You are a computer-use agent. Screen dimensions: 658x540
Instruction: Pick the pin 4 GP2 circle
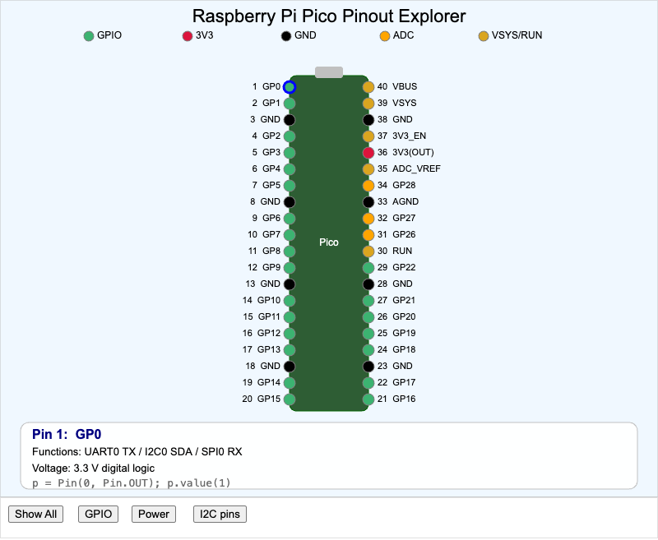click(290, 136)
